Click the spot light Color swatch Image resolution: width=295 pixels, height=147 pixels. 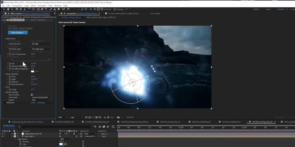tap(61, 144)
